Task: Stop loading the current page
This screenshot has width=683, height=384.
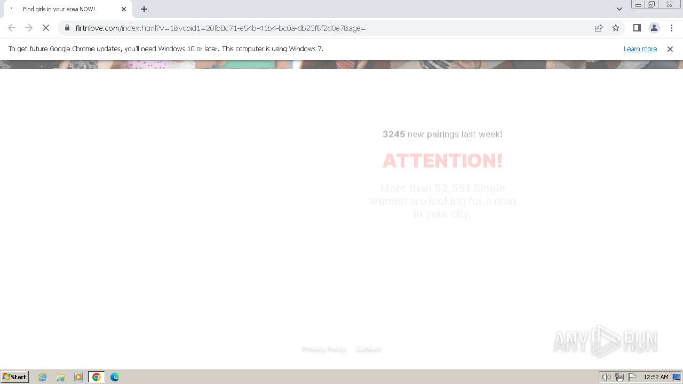Action: click(x=46, y=28)
